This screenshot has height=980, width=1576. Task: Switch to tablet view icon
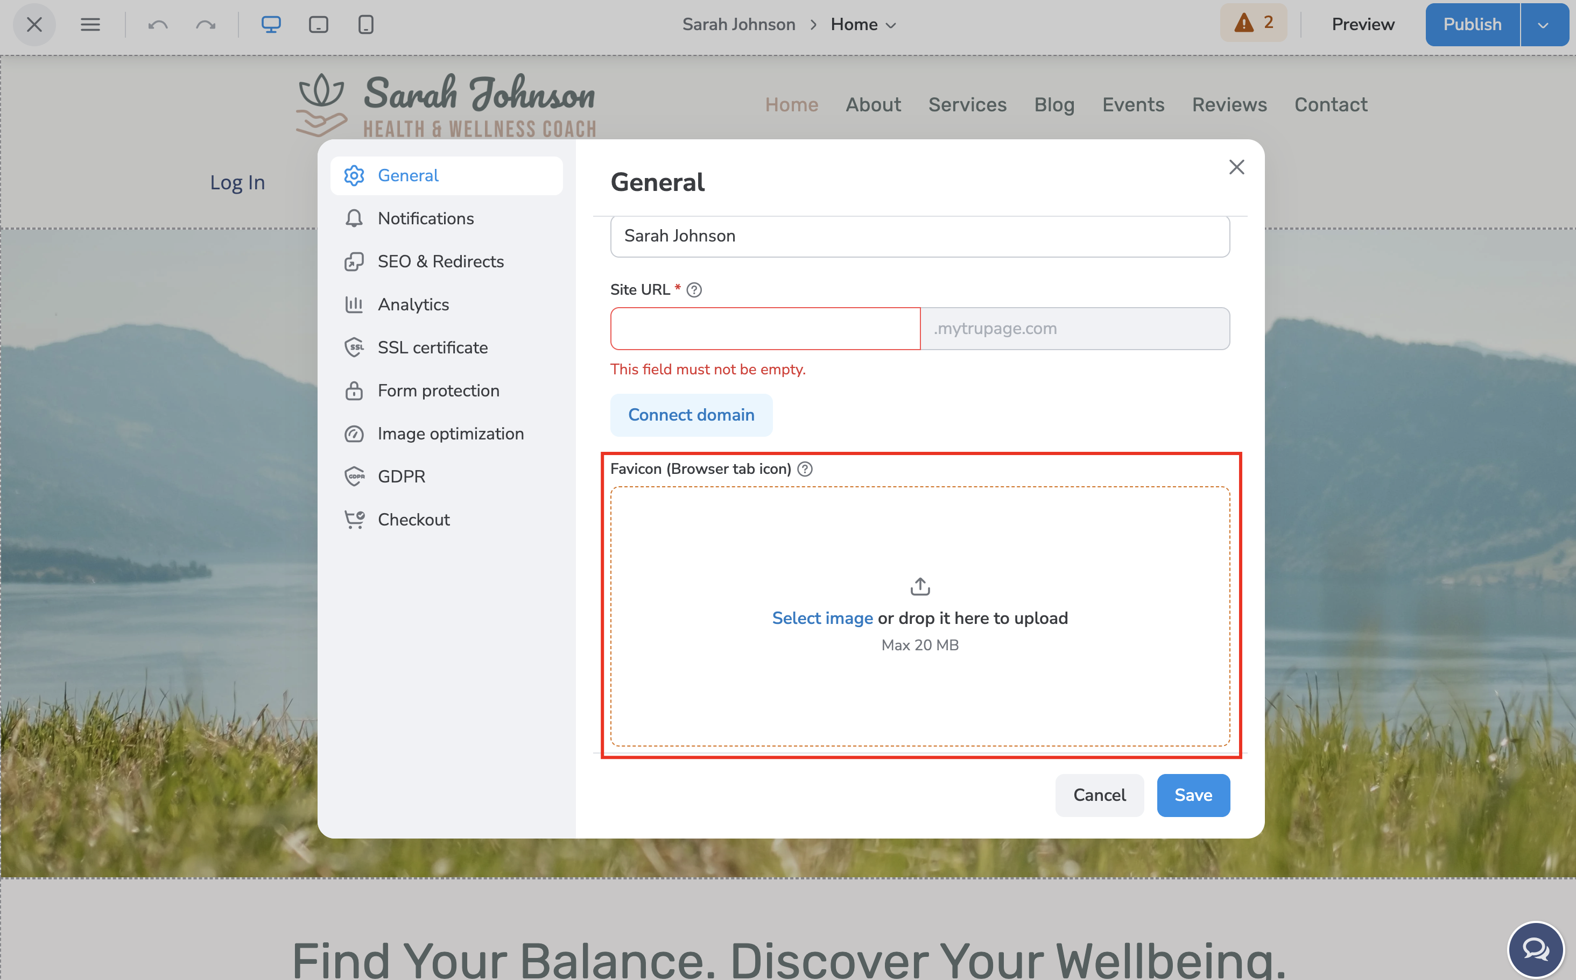(319, 25)
